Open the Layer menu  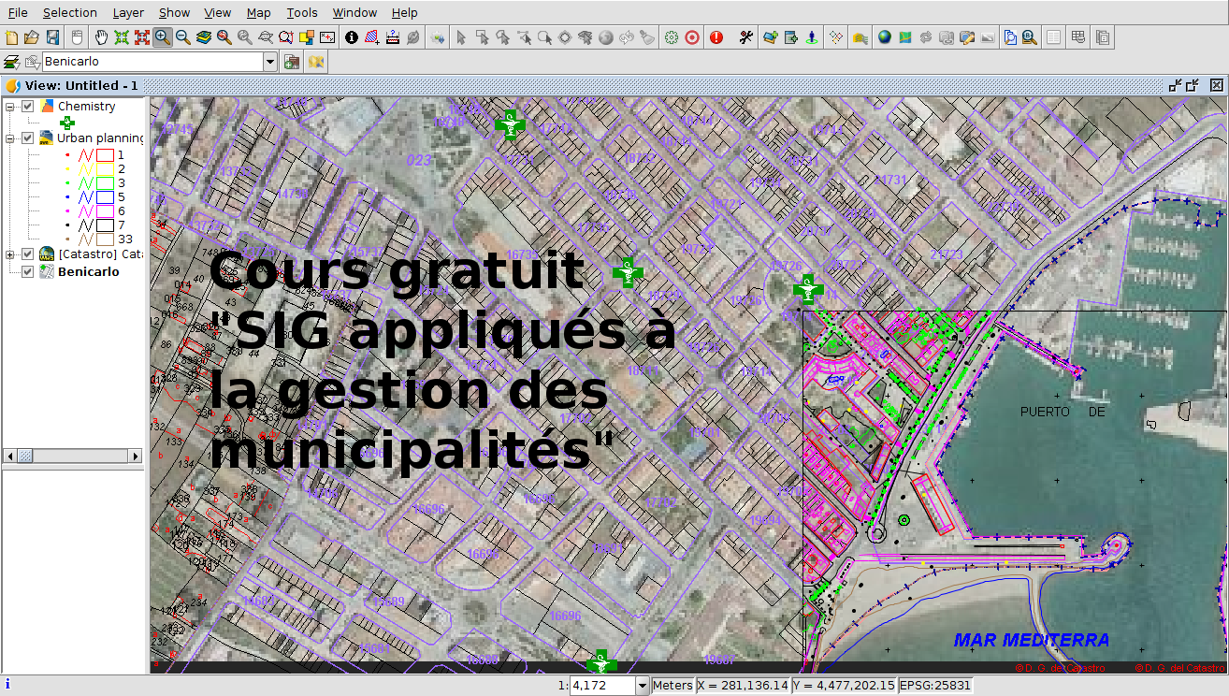tap(128, 12)
